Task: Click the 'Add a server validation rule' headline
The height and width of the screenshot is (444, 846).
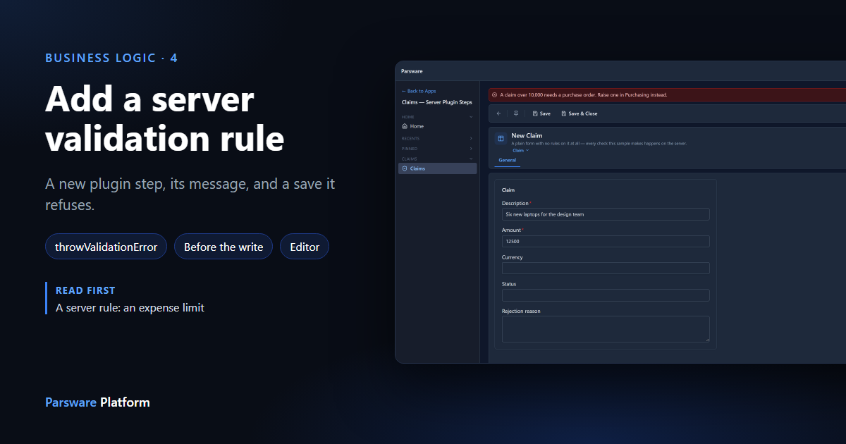Action: [x=165, y=118]
